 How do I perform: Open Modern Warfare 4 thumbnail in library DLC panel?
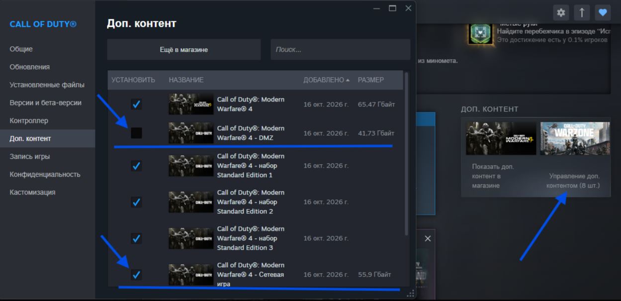click(501, 138)
